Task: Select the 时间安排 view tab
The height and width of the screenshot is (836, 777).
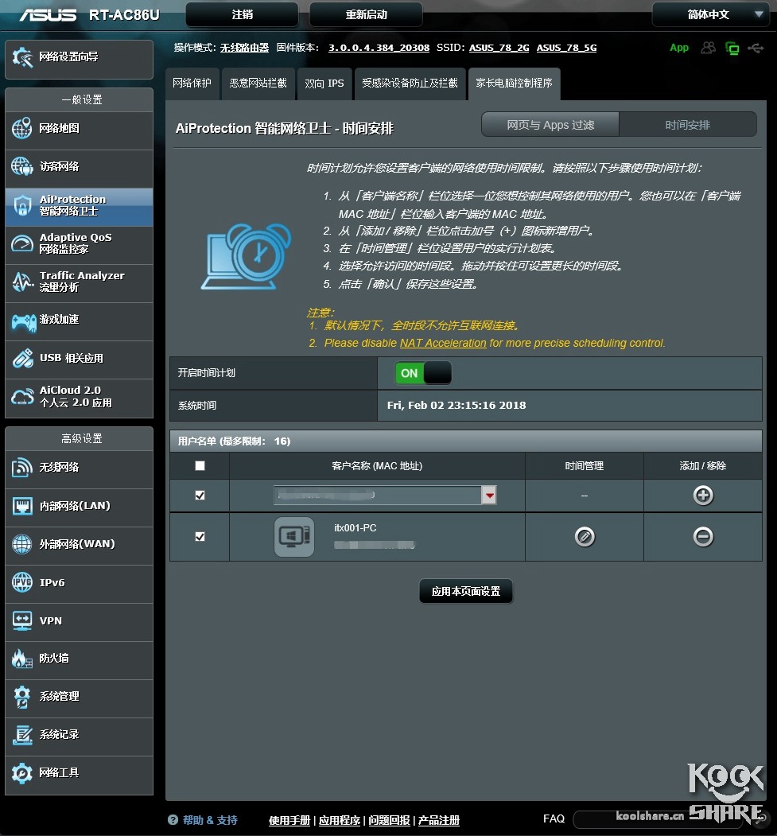Action: [687, 125]
